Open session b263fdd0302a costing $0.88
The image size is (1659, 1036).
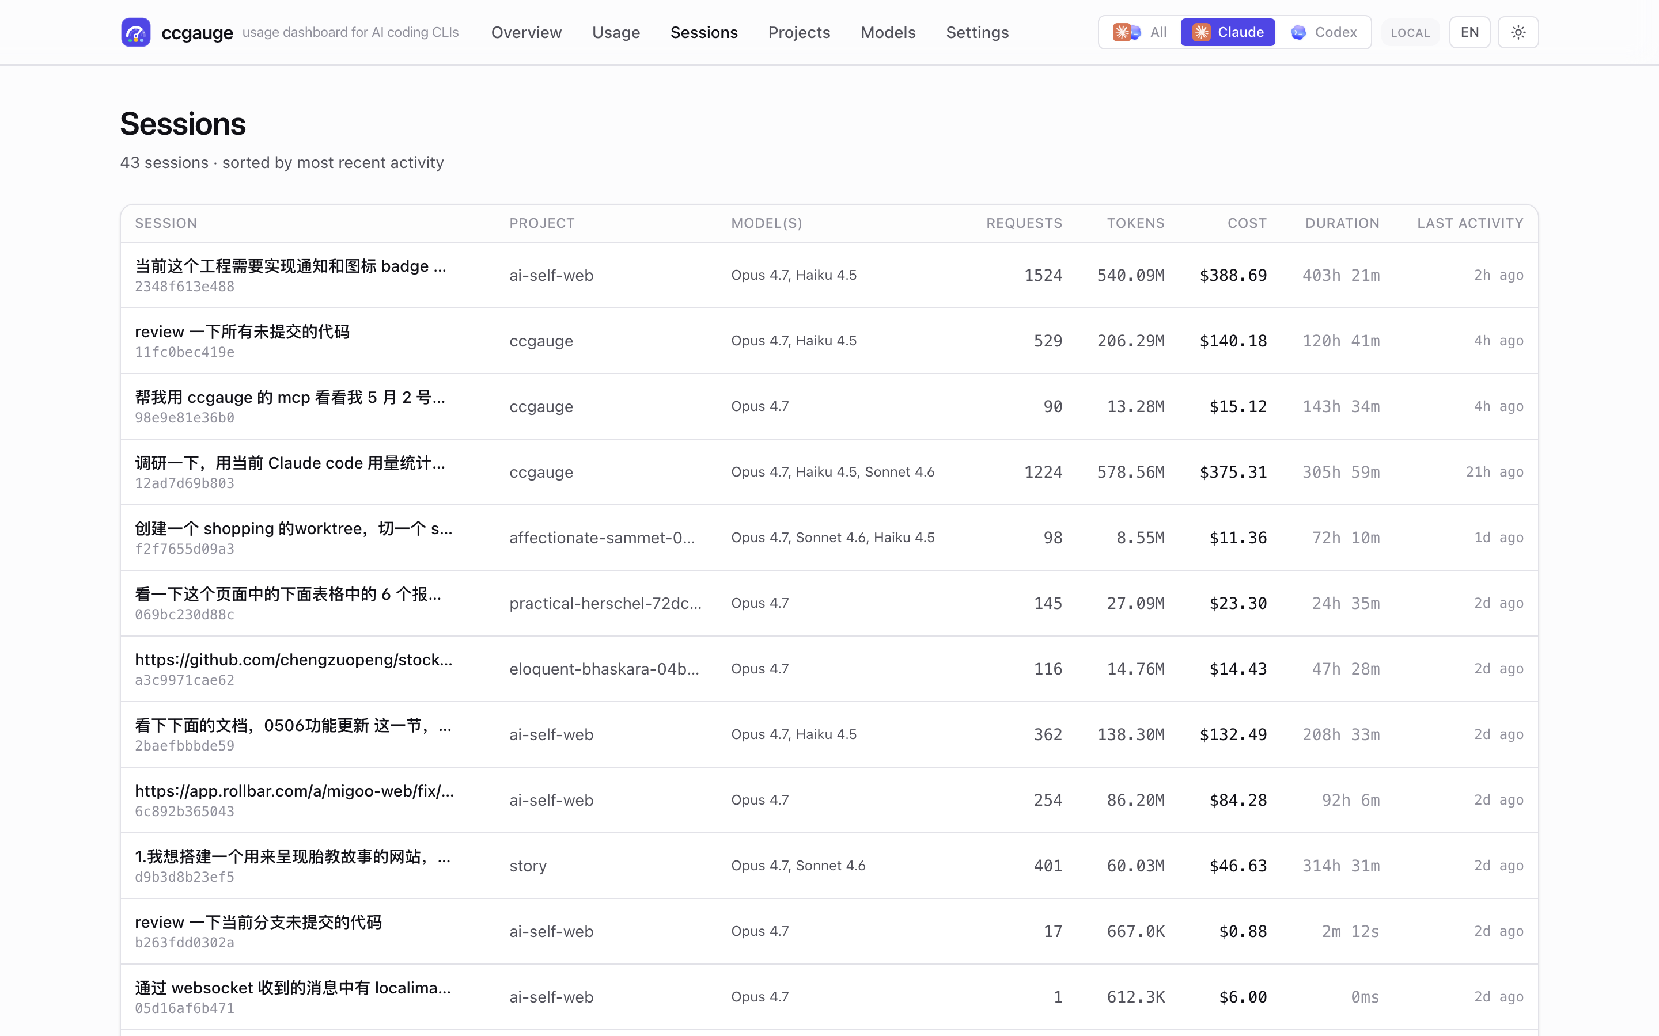829,931
